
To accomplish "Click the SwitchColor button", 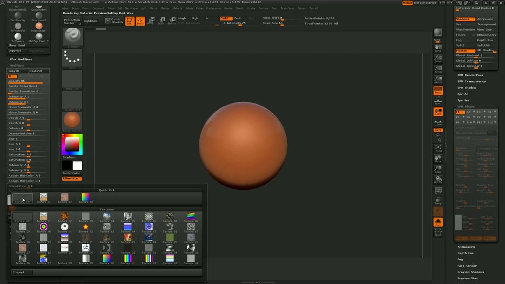I will [x=71, y=173].
